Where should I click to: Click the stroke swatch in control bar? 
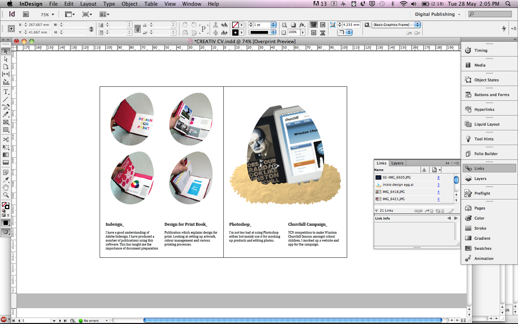pos(235,32)
